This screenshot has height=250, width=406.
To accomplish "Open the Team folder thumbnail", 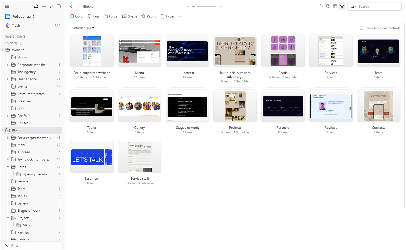I will click(x=379, y=51).
